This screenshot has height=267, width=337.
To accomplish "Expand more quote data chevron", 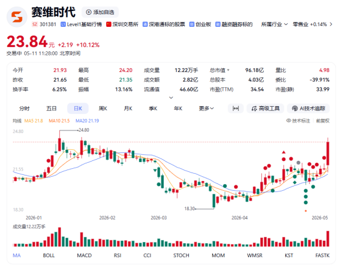I will 171,98.
